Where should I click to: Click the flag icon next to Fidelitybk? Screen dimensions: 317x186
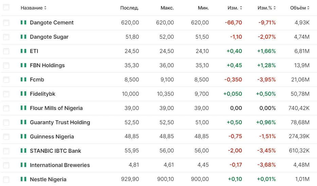coord(23,94)
